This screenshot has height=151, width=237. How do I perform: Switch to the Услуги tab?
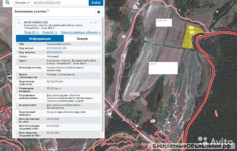point(82,39)
